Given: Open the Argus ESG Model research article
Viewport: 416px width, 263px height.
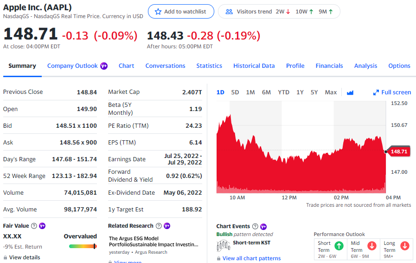Looking at the screenshot, I should (154, 242).
